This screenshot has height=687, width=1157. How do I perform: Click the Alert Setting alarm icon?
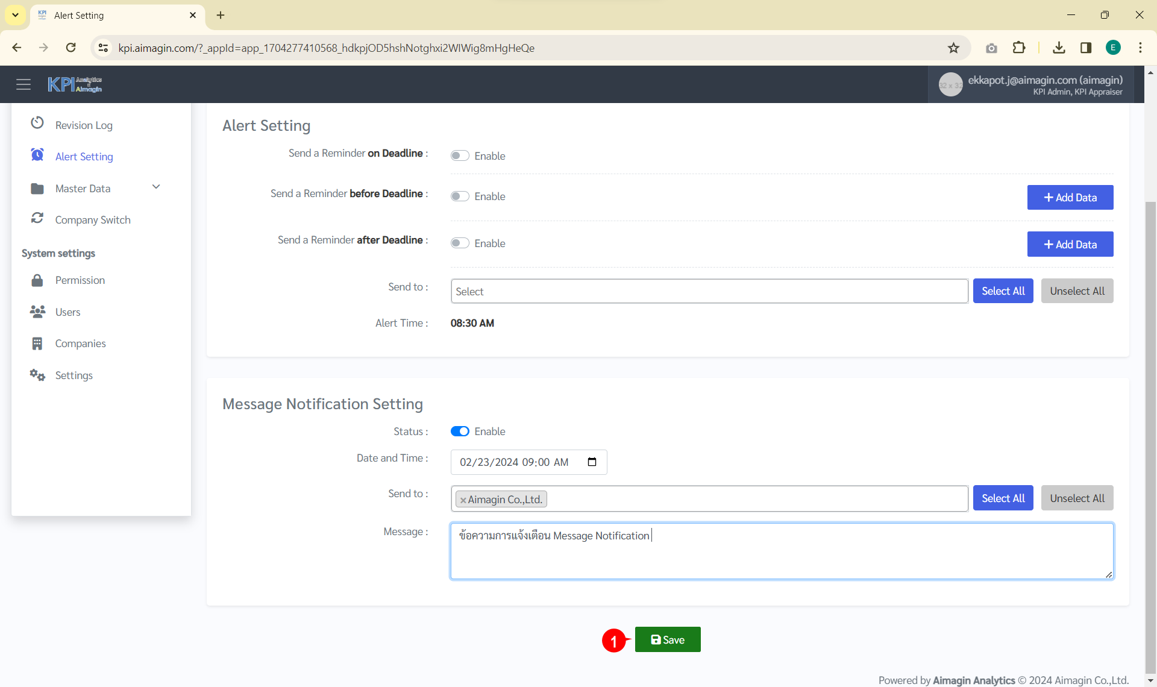tap(37, 155)
